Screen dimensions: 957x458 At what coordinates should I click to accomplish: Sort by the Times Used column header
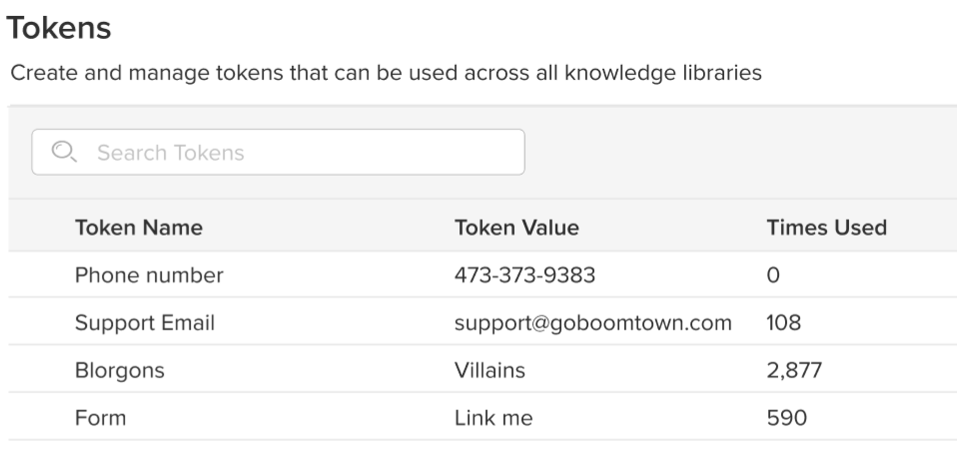pos(826,228)
